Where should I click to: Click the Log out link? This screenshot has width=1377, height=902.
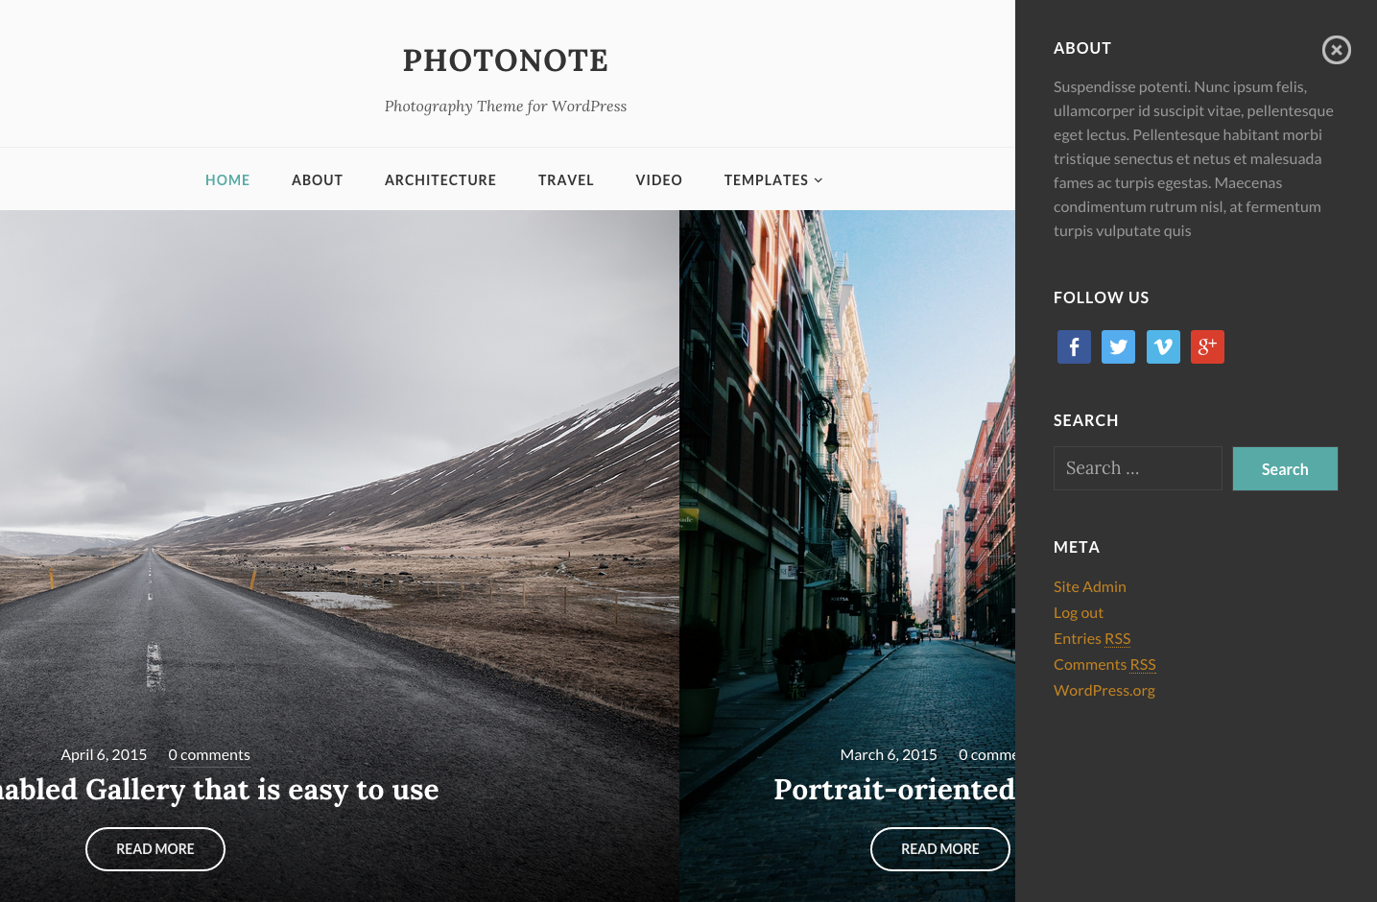tap(1079, 612)
